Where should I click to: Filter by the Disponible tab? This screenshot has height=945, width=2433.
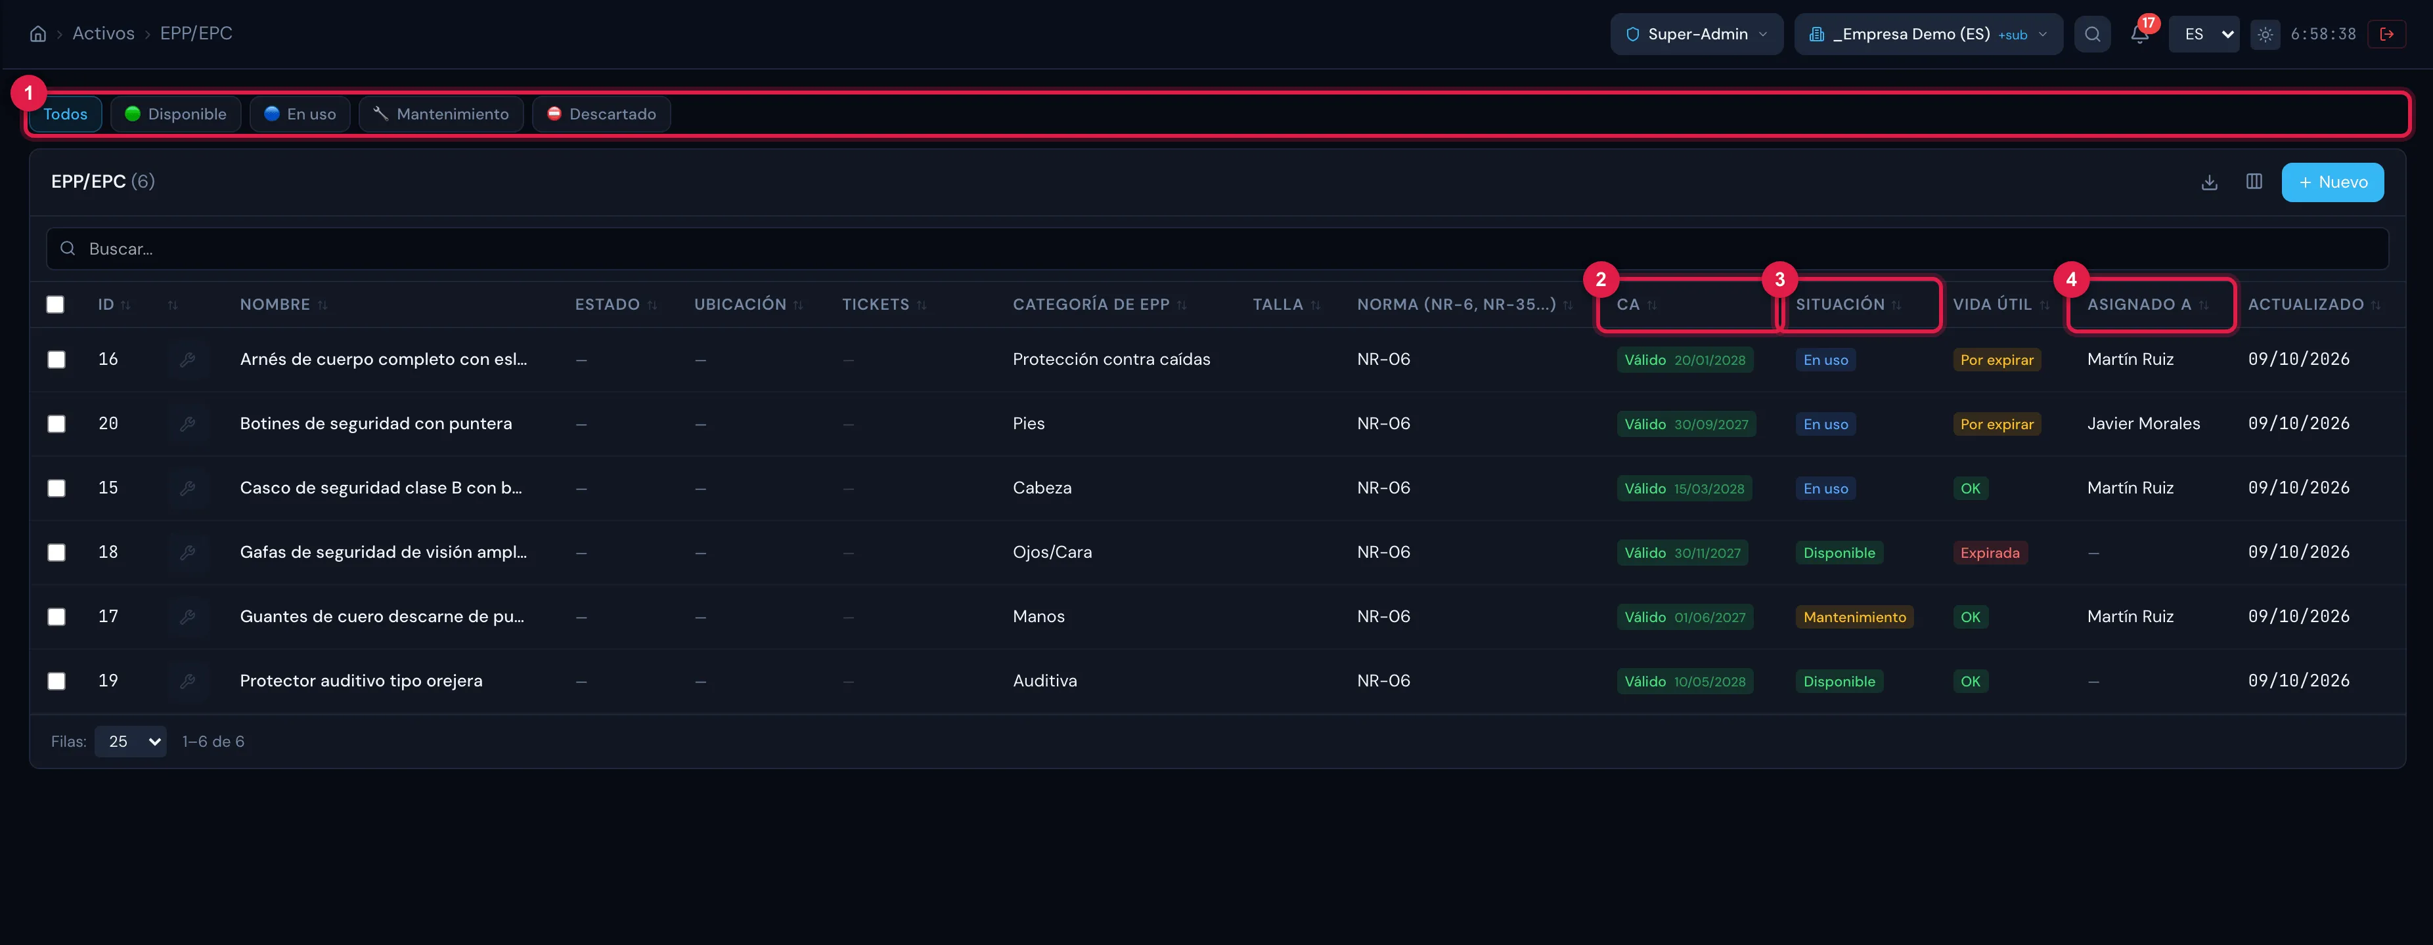pyautogui.click(x=175, y=114)
